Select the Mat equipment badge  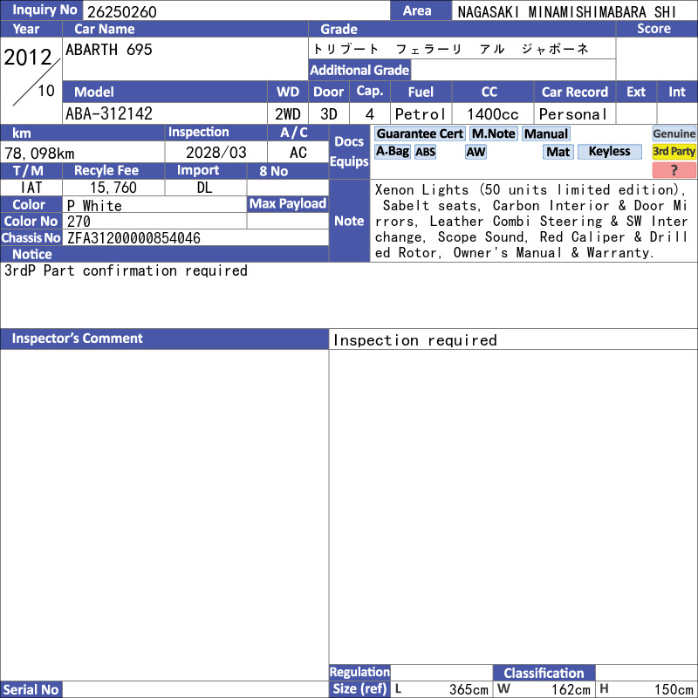pos(558,152)
